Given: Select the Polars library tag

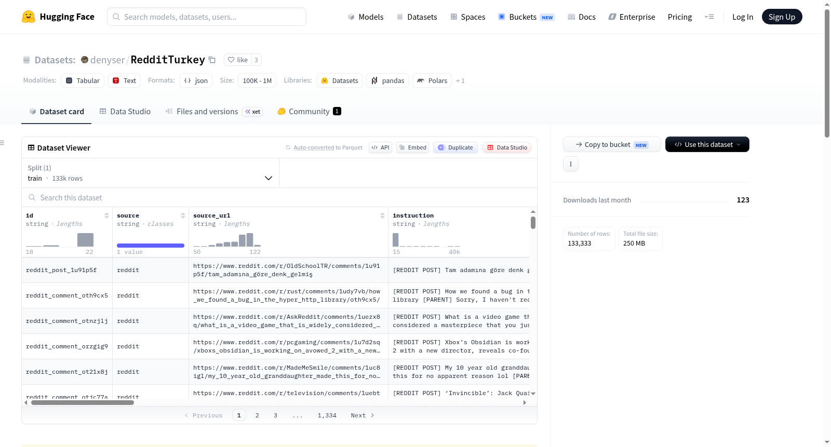Looking at the screenshot, I should point(432,80).
